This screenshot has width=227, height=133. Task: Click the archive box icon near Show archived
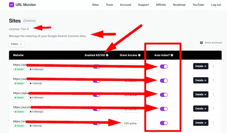[x=201, y=43]
